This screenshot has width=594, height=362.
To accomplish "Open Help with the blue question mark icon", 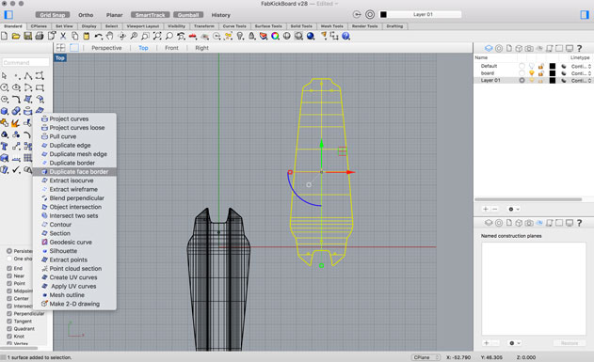I will pyautogui.click(x=345, y=36).
